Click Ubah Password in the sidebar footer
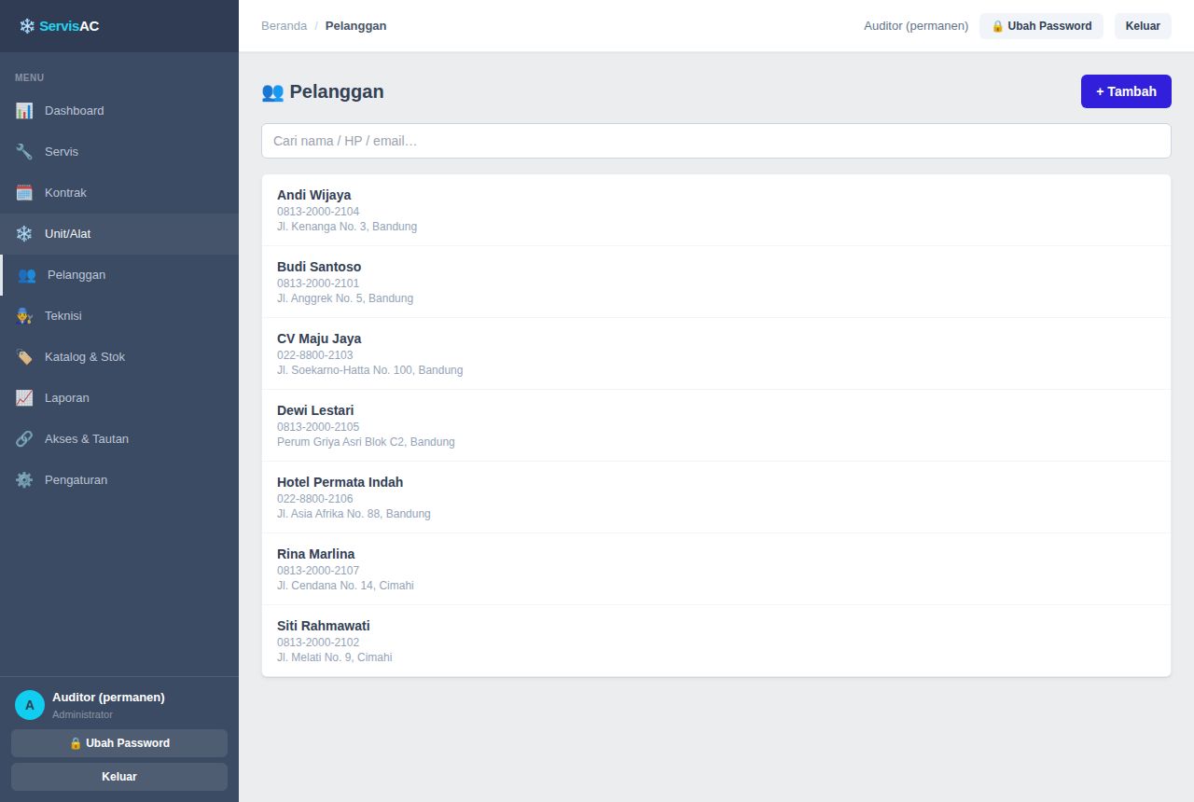This screenshot has height=802, width=1194. pyautogui.click(x=119, y=743)
